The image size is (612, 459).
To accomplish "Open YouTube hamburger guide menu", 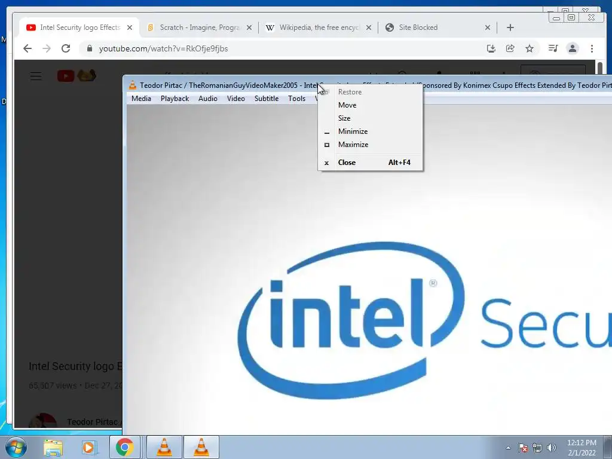I will (x=36, y=76).
